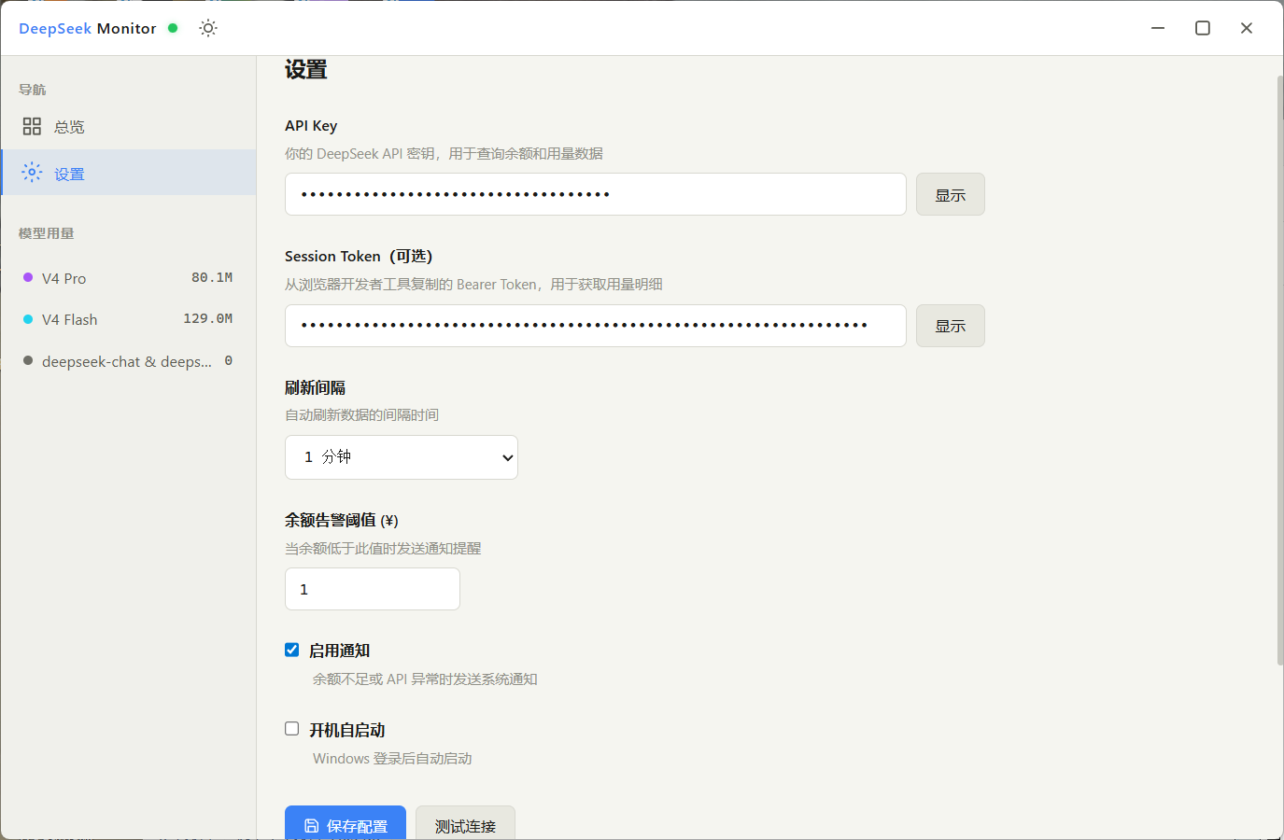Toggle the 开机自启动 checkbox
The width and height of the screenshot is (1284, 840).
pos(292,729)
